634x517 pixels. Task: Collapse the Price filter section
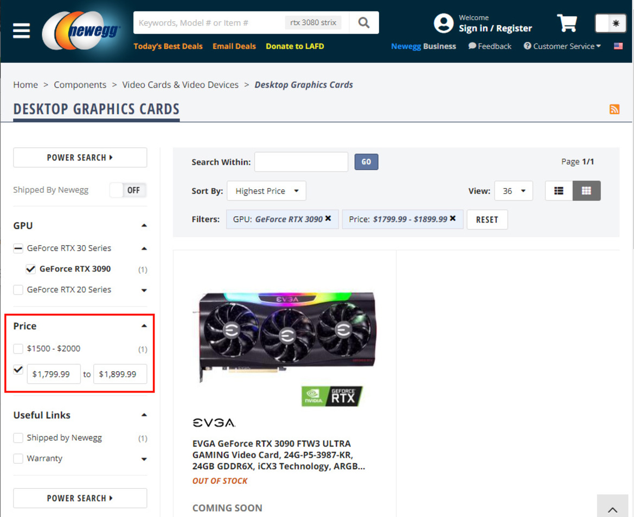(144, 326)
